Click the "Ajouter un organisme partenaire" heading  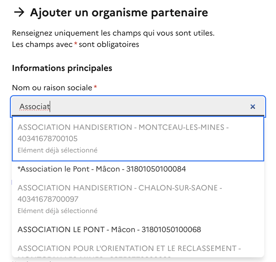(x=119, y=13)
